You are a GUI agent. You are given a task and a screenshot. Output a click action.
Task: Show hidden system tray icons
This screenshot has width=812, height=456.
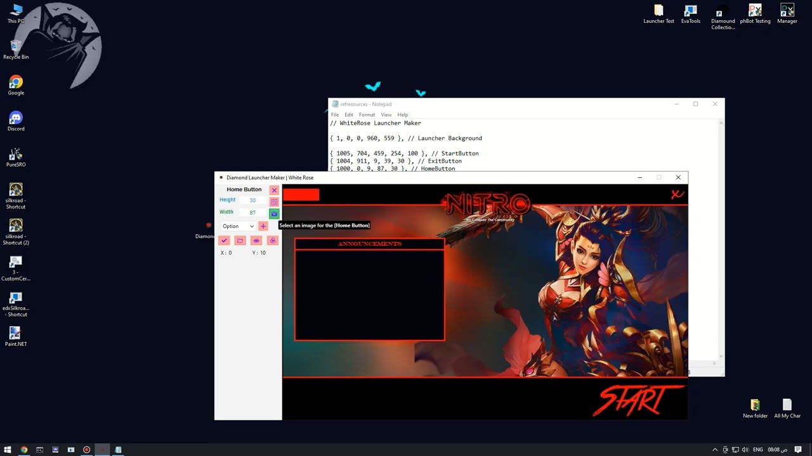(715, 450)
